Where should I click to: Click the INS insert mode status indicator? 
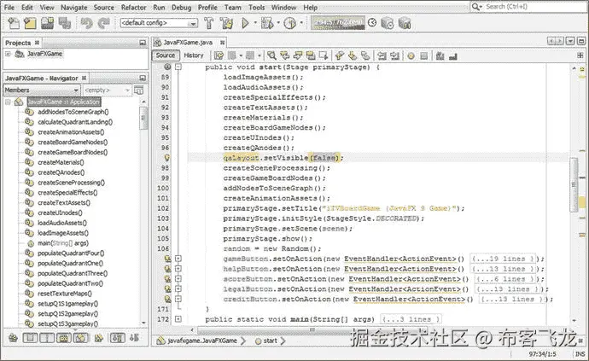(580, 353)
